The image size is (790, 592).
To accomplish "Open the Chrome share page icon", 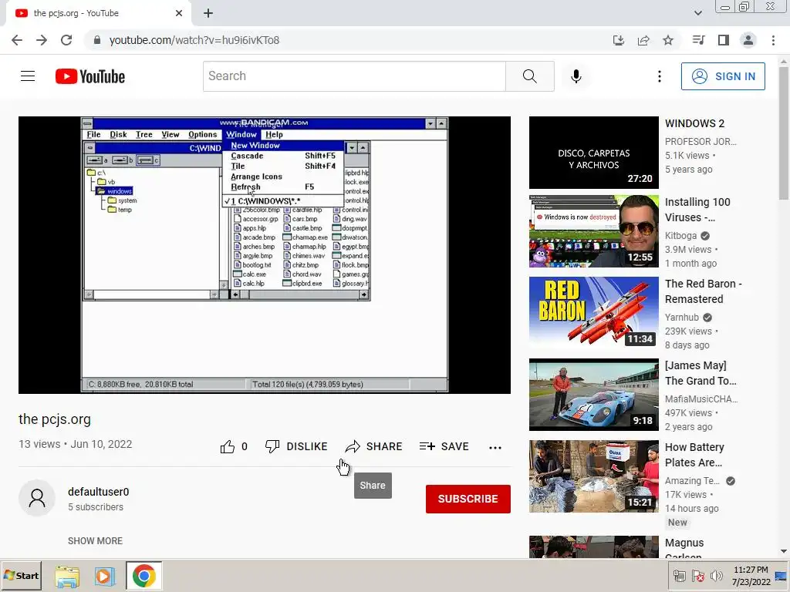I will (x=643, y=40).
